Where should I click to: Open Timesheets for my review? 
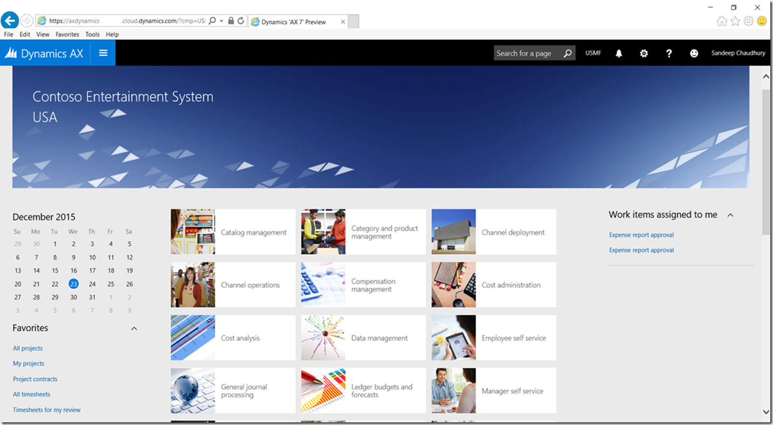click(x=47, y=410)
